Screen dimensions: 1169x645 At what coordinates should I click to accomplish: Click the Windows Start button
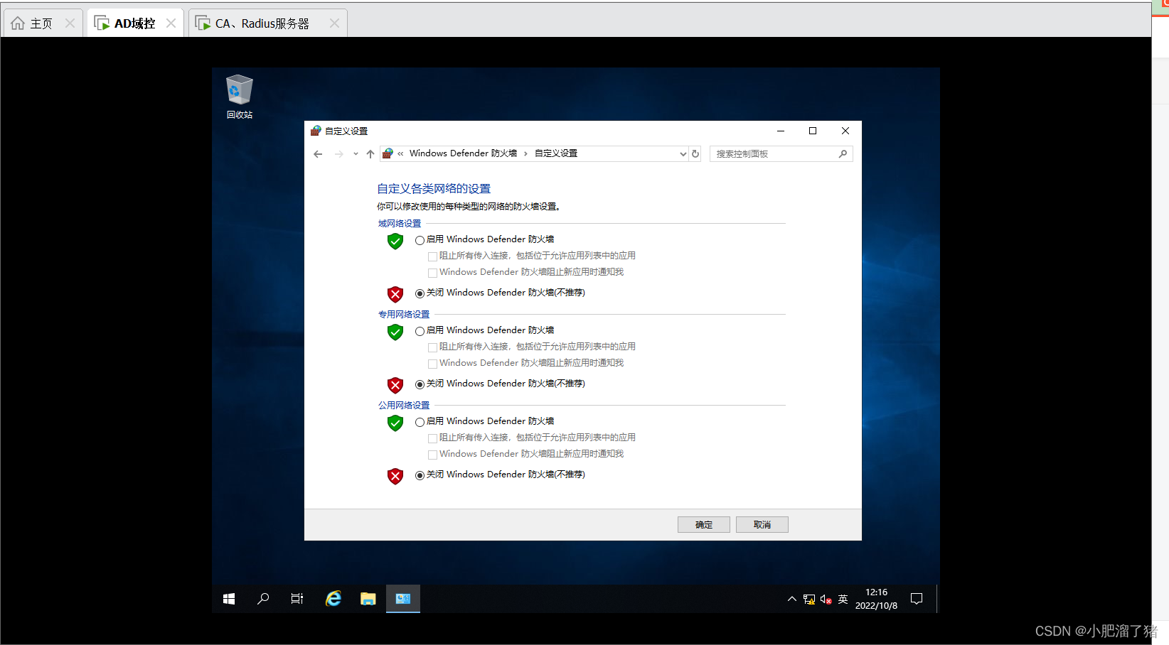pos(229,599)
